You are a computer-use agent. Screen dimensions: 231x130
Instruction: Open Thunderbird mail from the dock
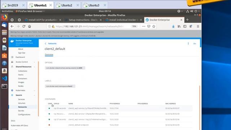click(x=4, y=25)
